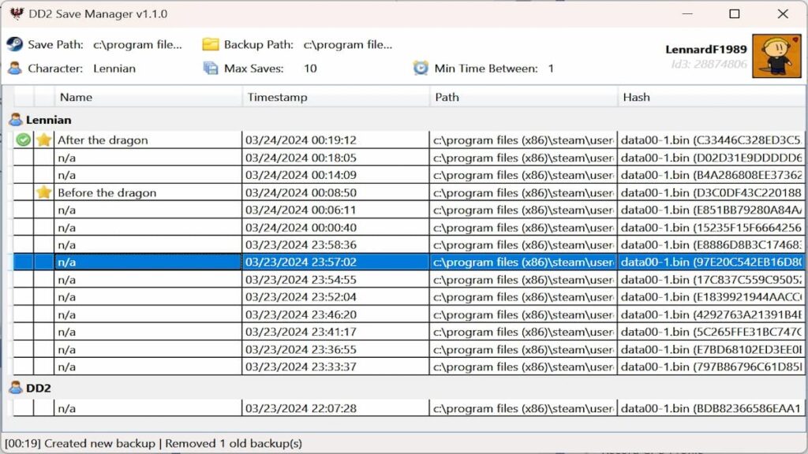The height and width of the screenshot is (454, 808).
Task: Click the clock icon for Min Time Between
Action: 421,69
